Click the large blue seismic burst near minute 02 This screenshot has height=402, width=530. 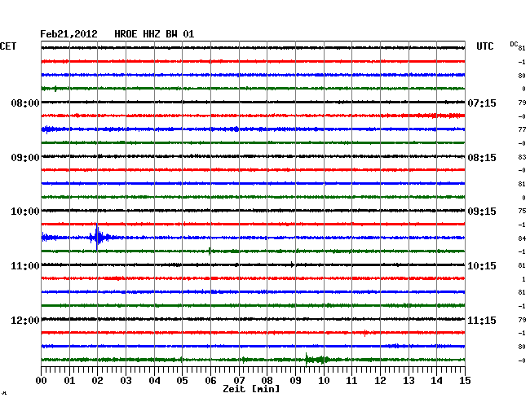(x=97, y=237)
